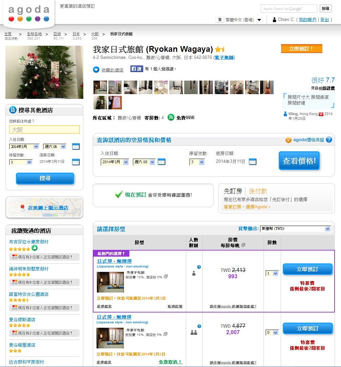Screen dimensions: 341x367
Task: Click the occupancy help icon in the TWD 993 row
Action: (x=199, y=267)
